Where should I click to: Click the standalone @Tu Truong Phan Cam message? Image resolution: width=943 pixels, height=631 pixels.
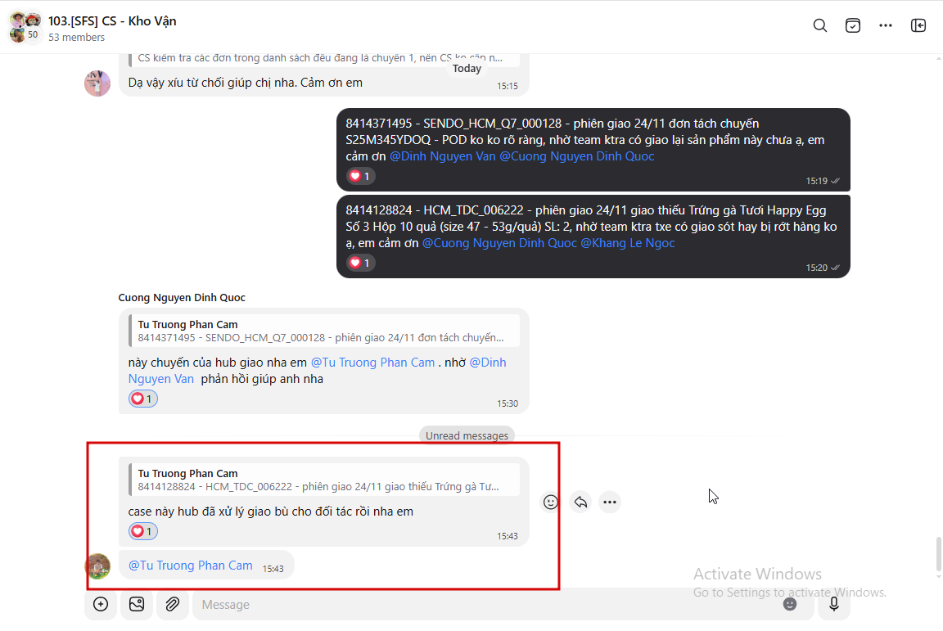tap(190, 566)
